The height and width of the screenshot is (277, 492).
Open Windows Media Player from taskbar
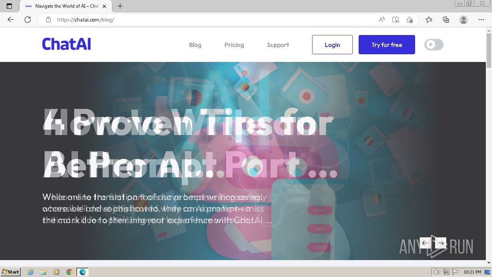[57, 272]
